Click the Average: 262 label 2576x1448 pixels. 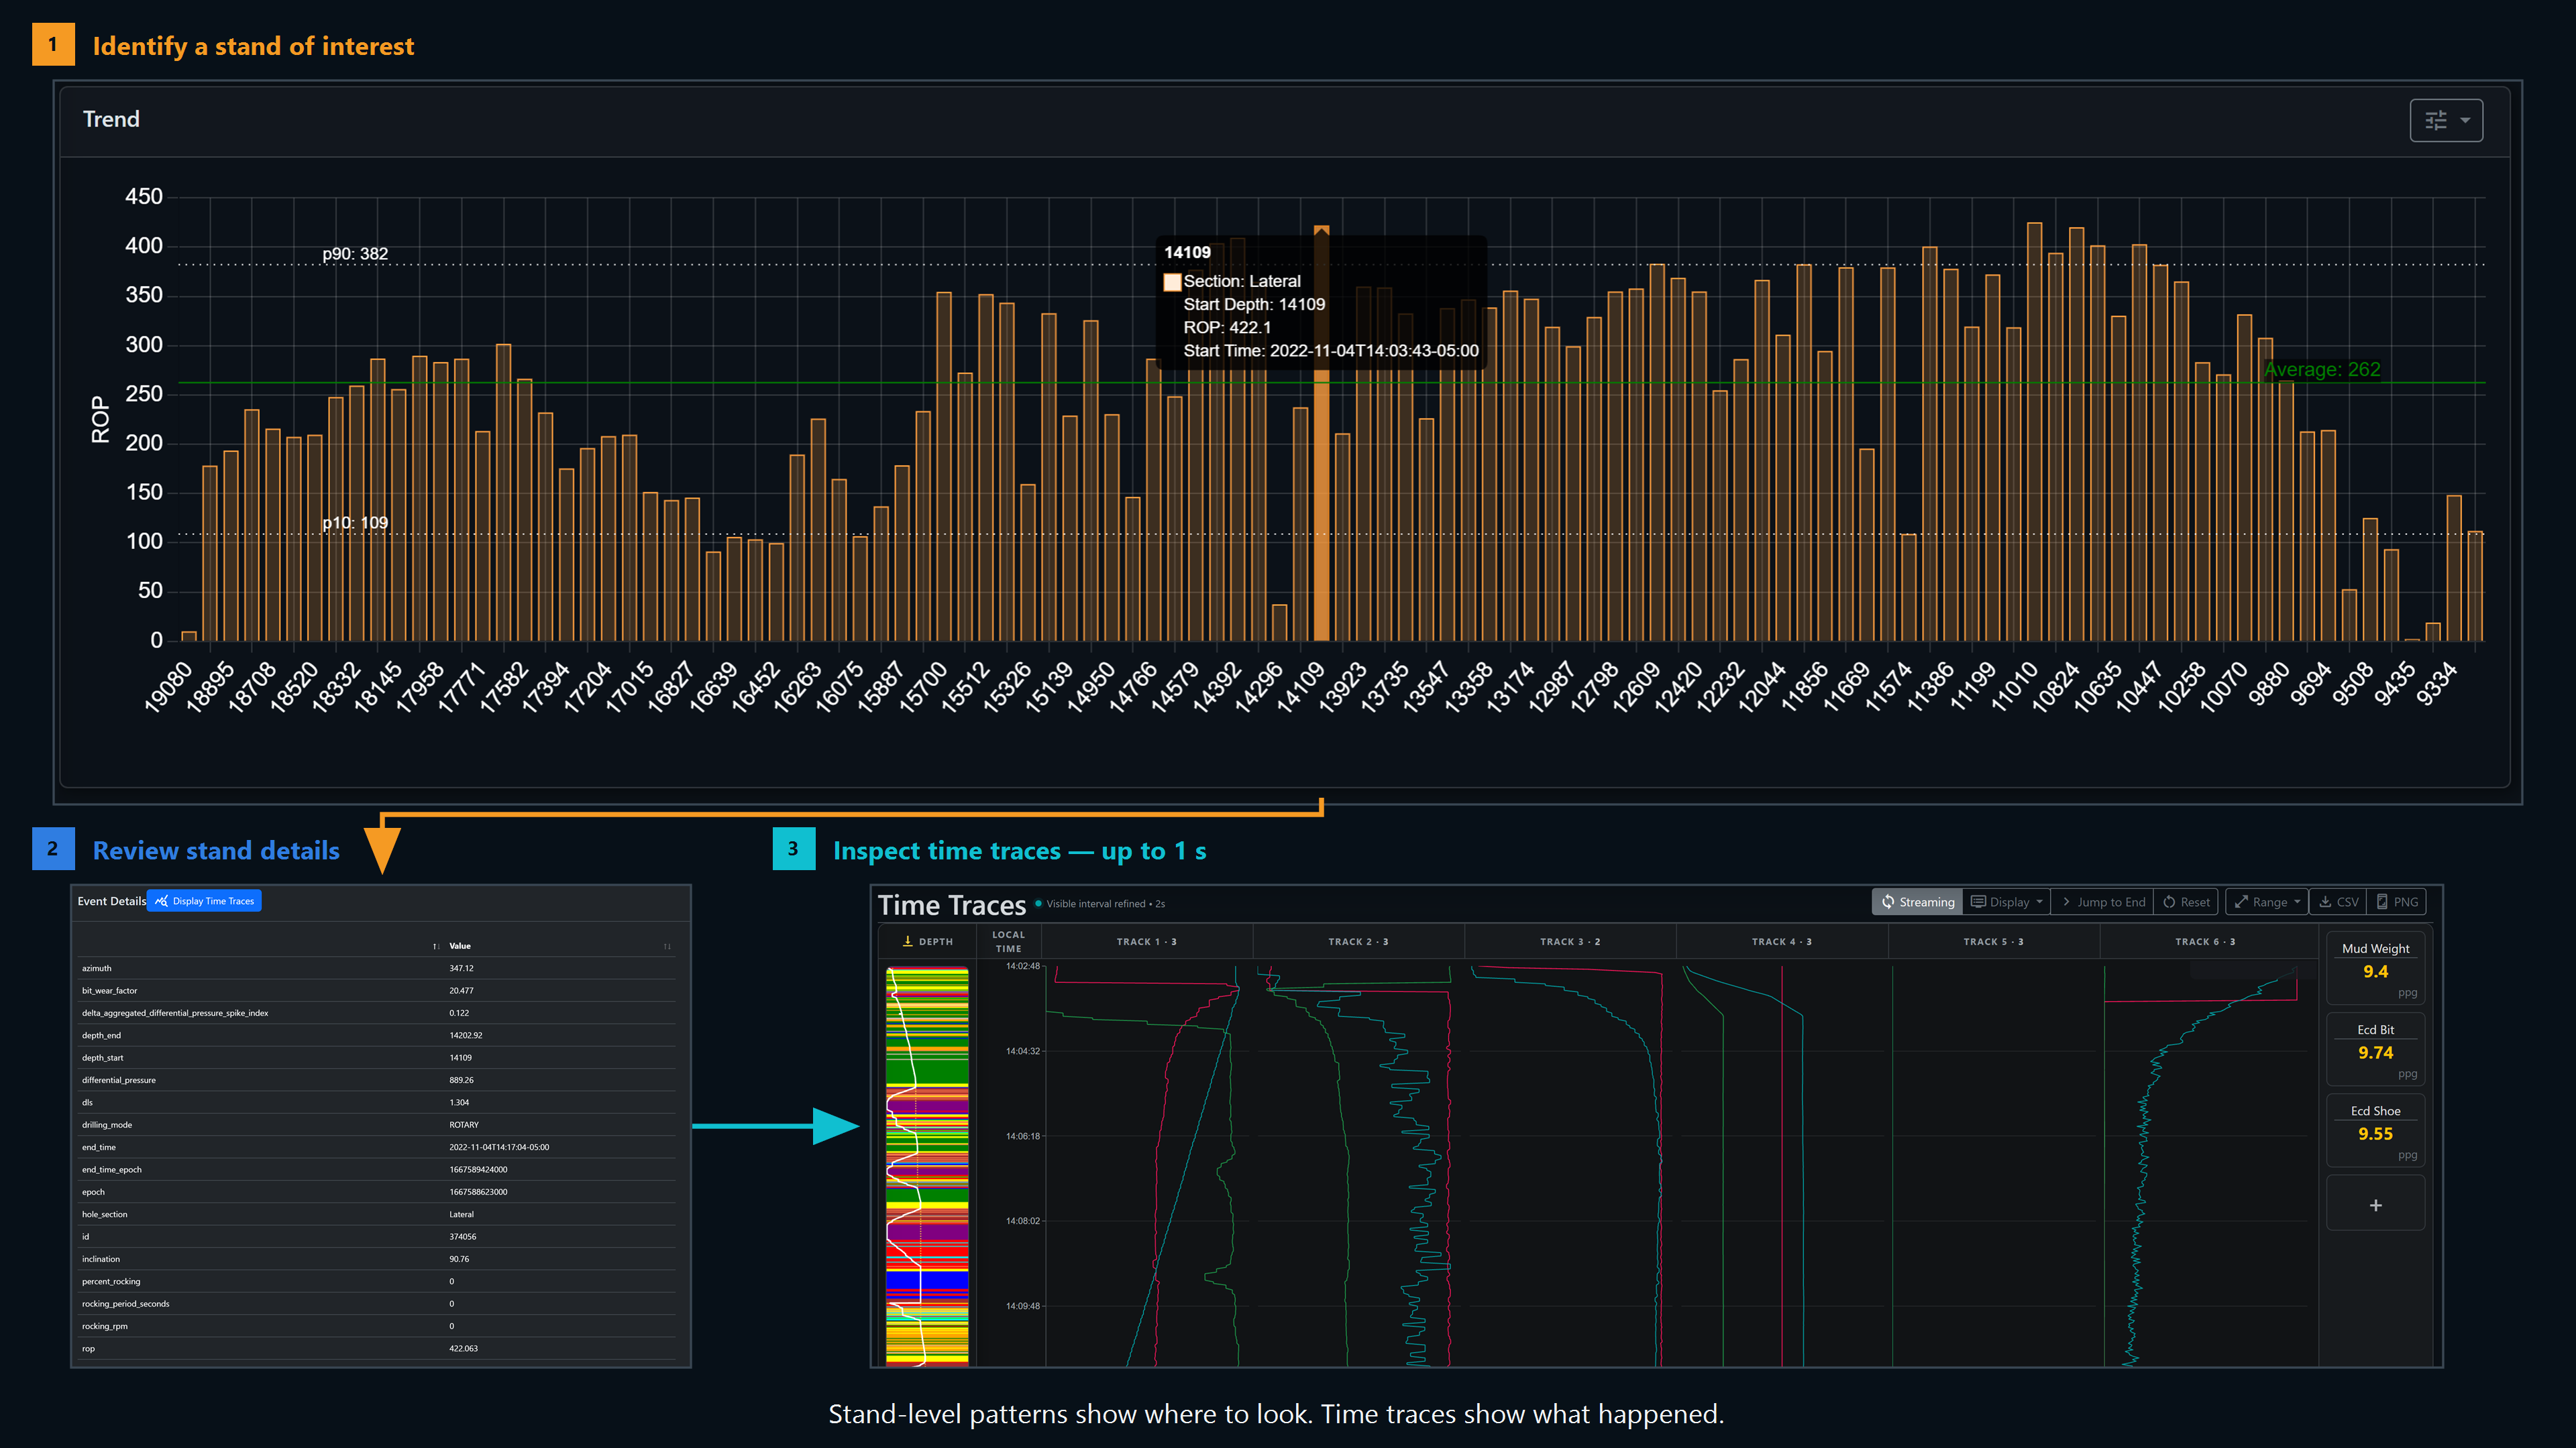[x=2322, y=370]
